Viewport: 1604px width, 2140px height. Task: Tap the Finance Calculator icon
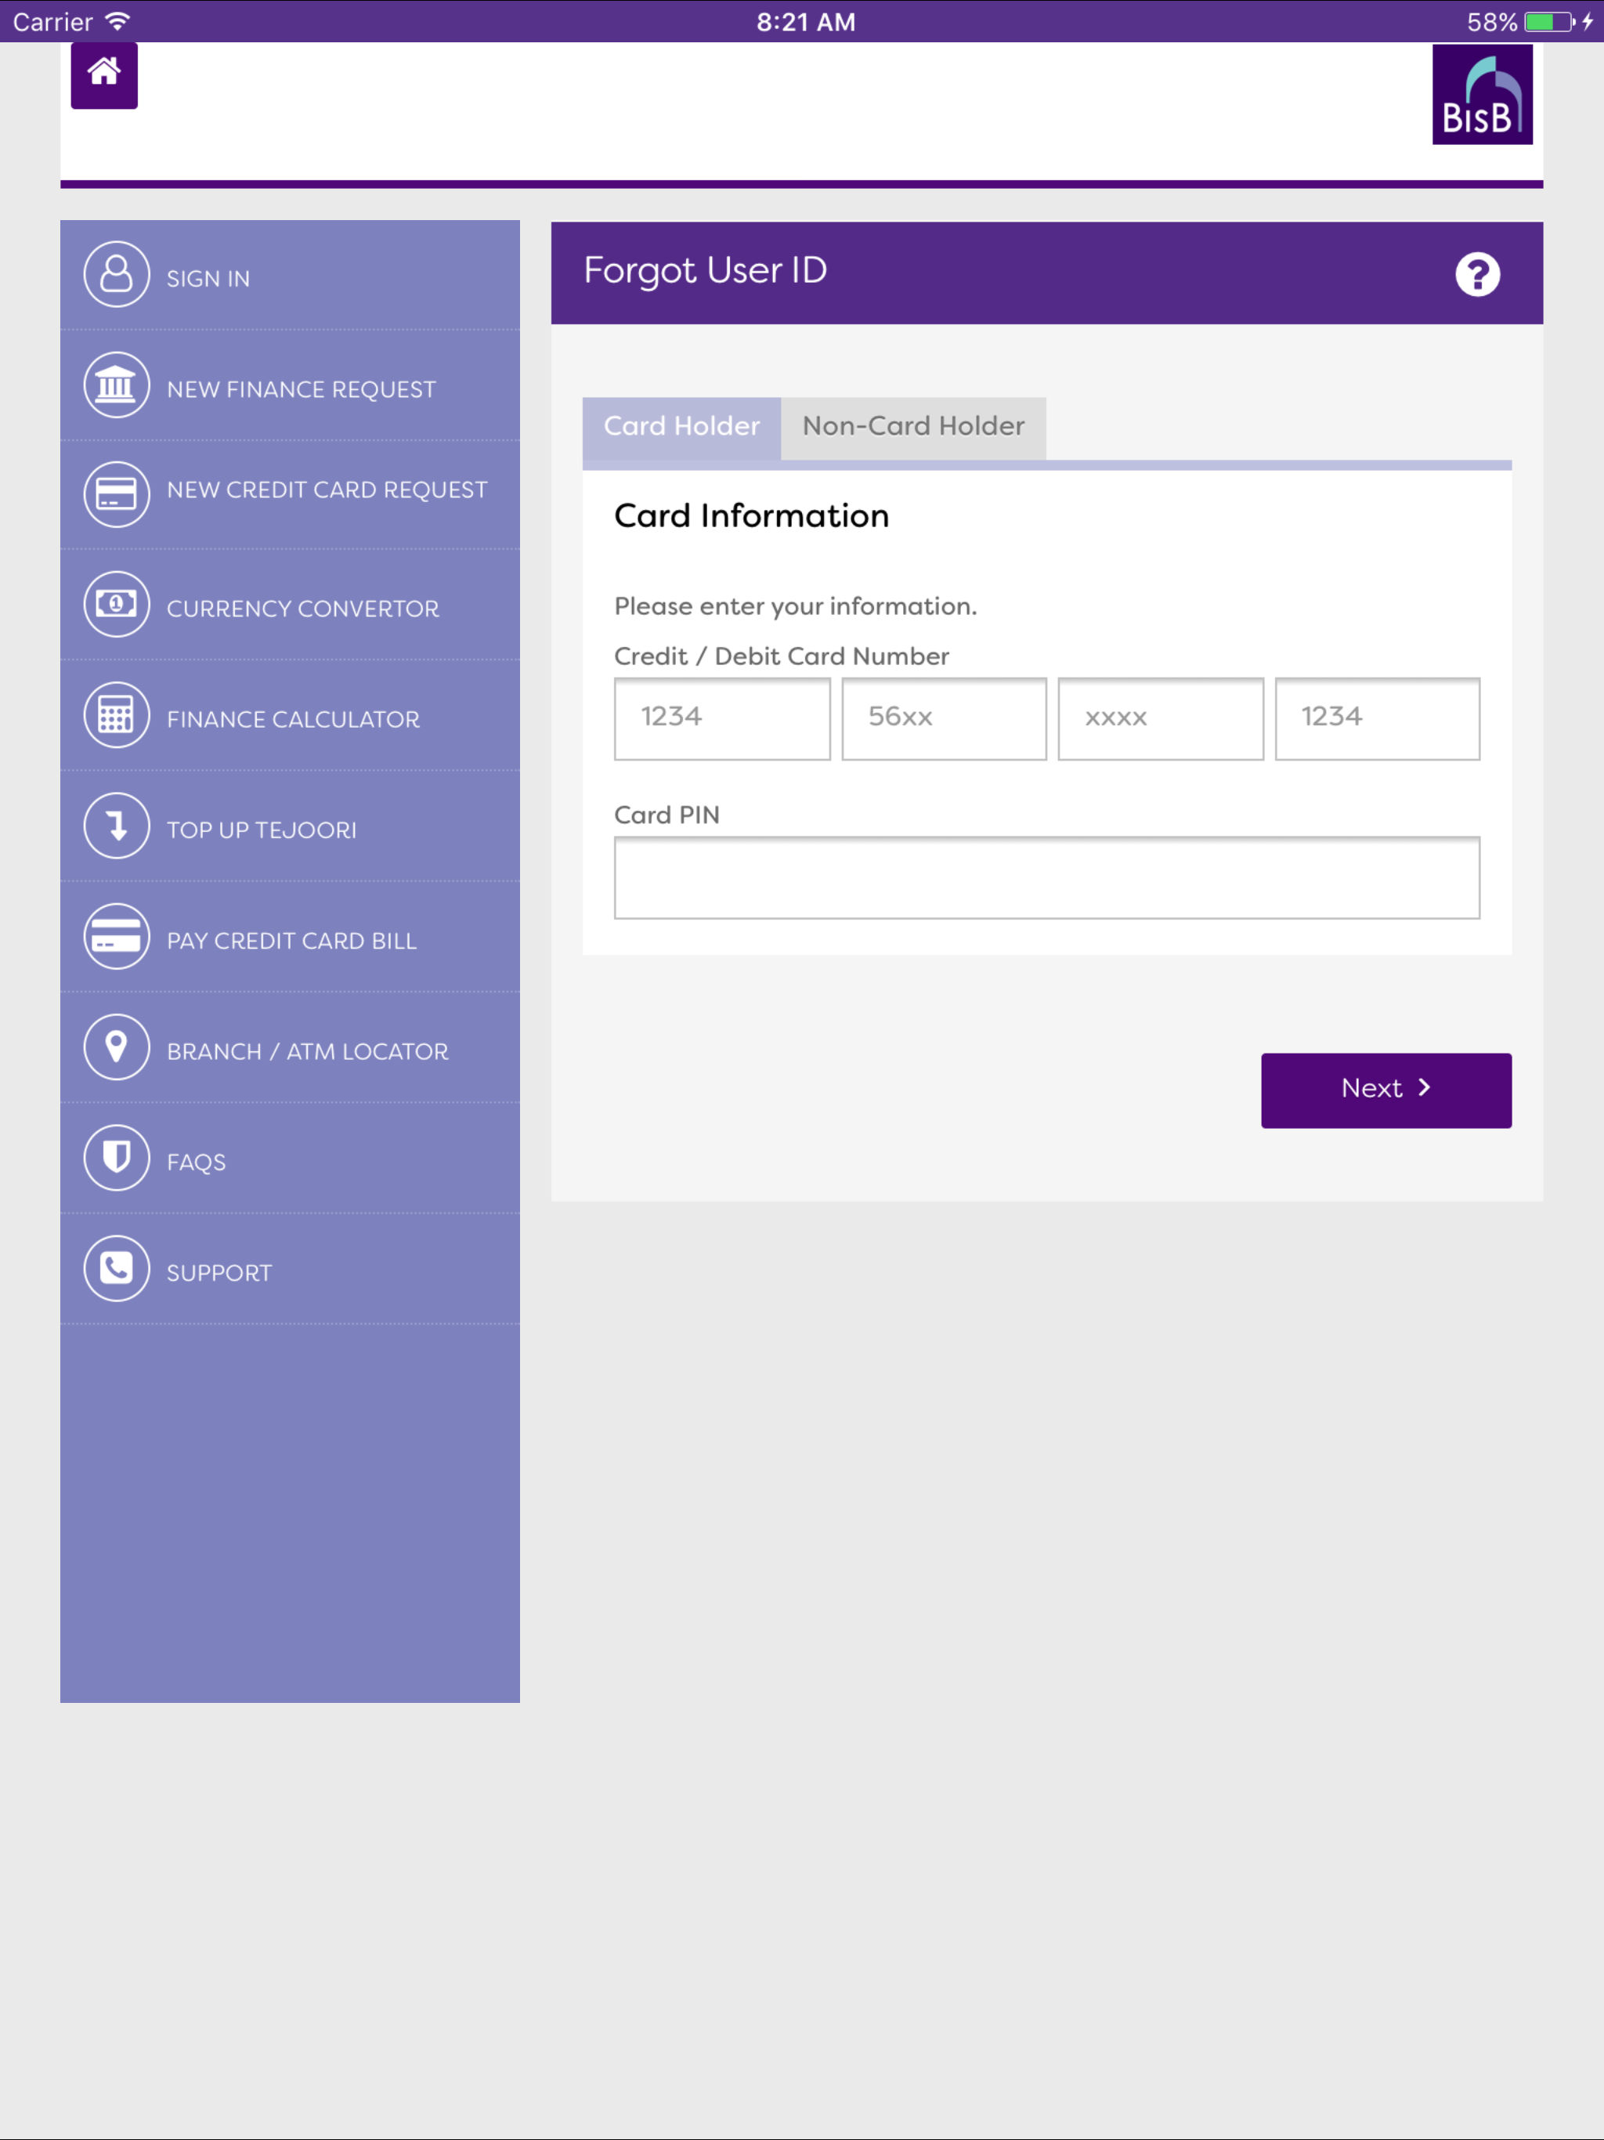click(x=116, y=716)
